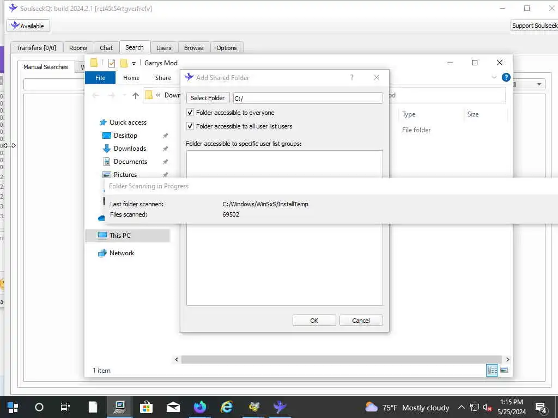The height and width of the screenshot is (418, 558).
Task: Open Microsoft Store from taskbar
Action: pyautogui.click(x=146, y=407)
